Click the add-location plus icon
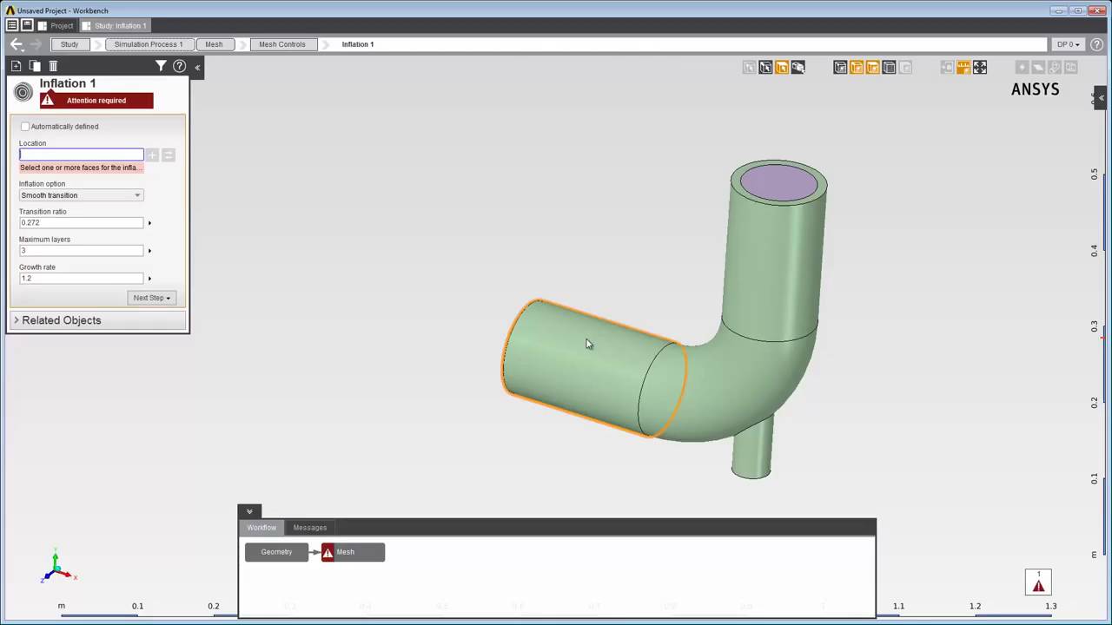 (x=152, y=155)
